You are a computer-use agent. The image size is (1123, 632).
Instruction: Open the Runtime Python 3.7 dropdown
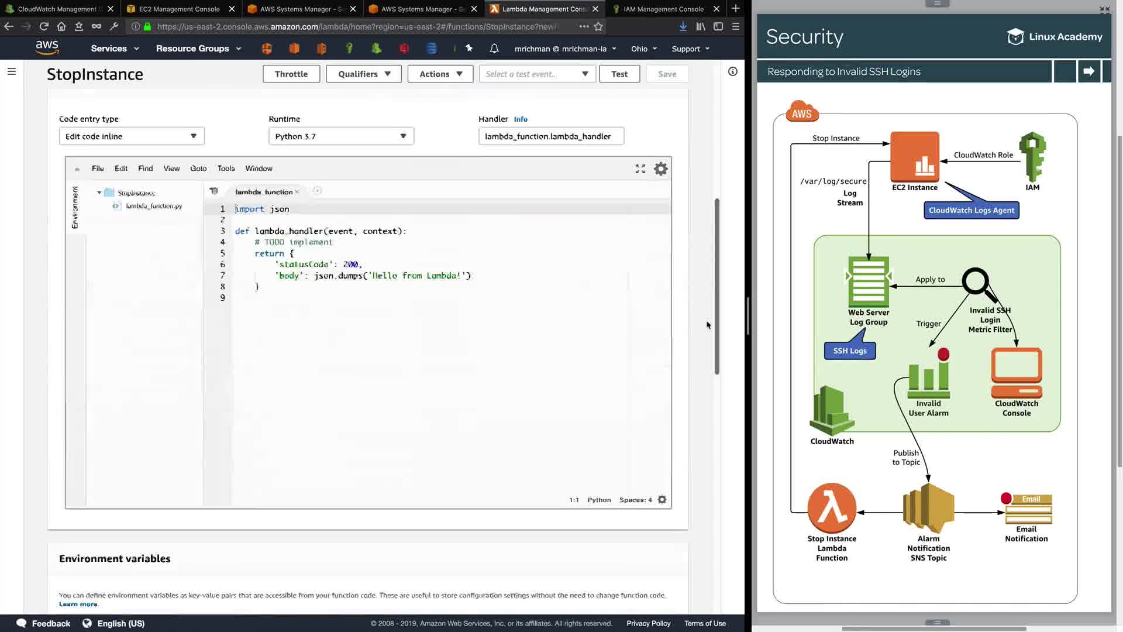click(x=341, y=136)
